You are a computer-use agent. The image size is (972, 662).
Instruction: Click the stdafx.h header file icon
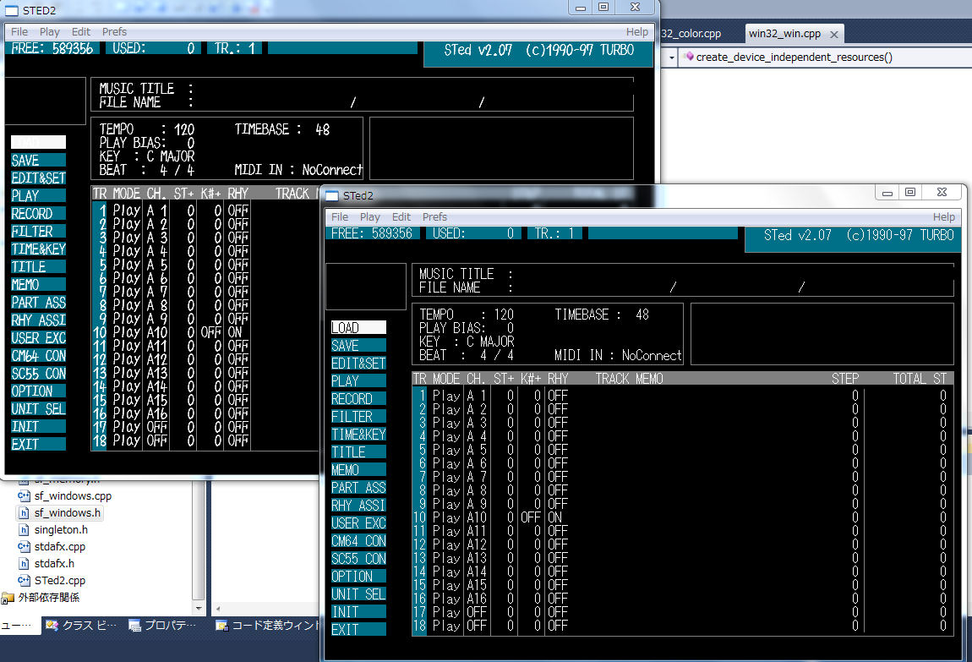(25, 564)
